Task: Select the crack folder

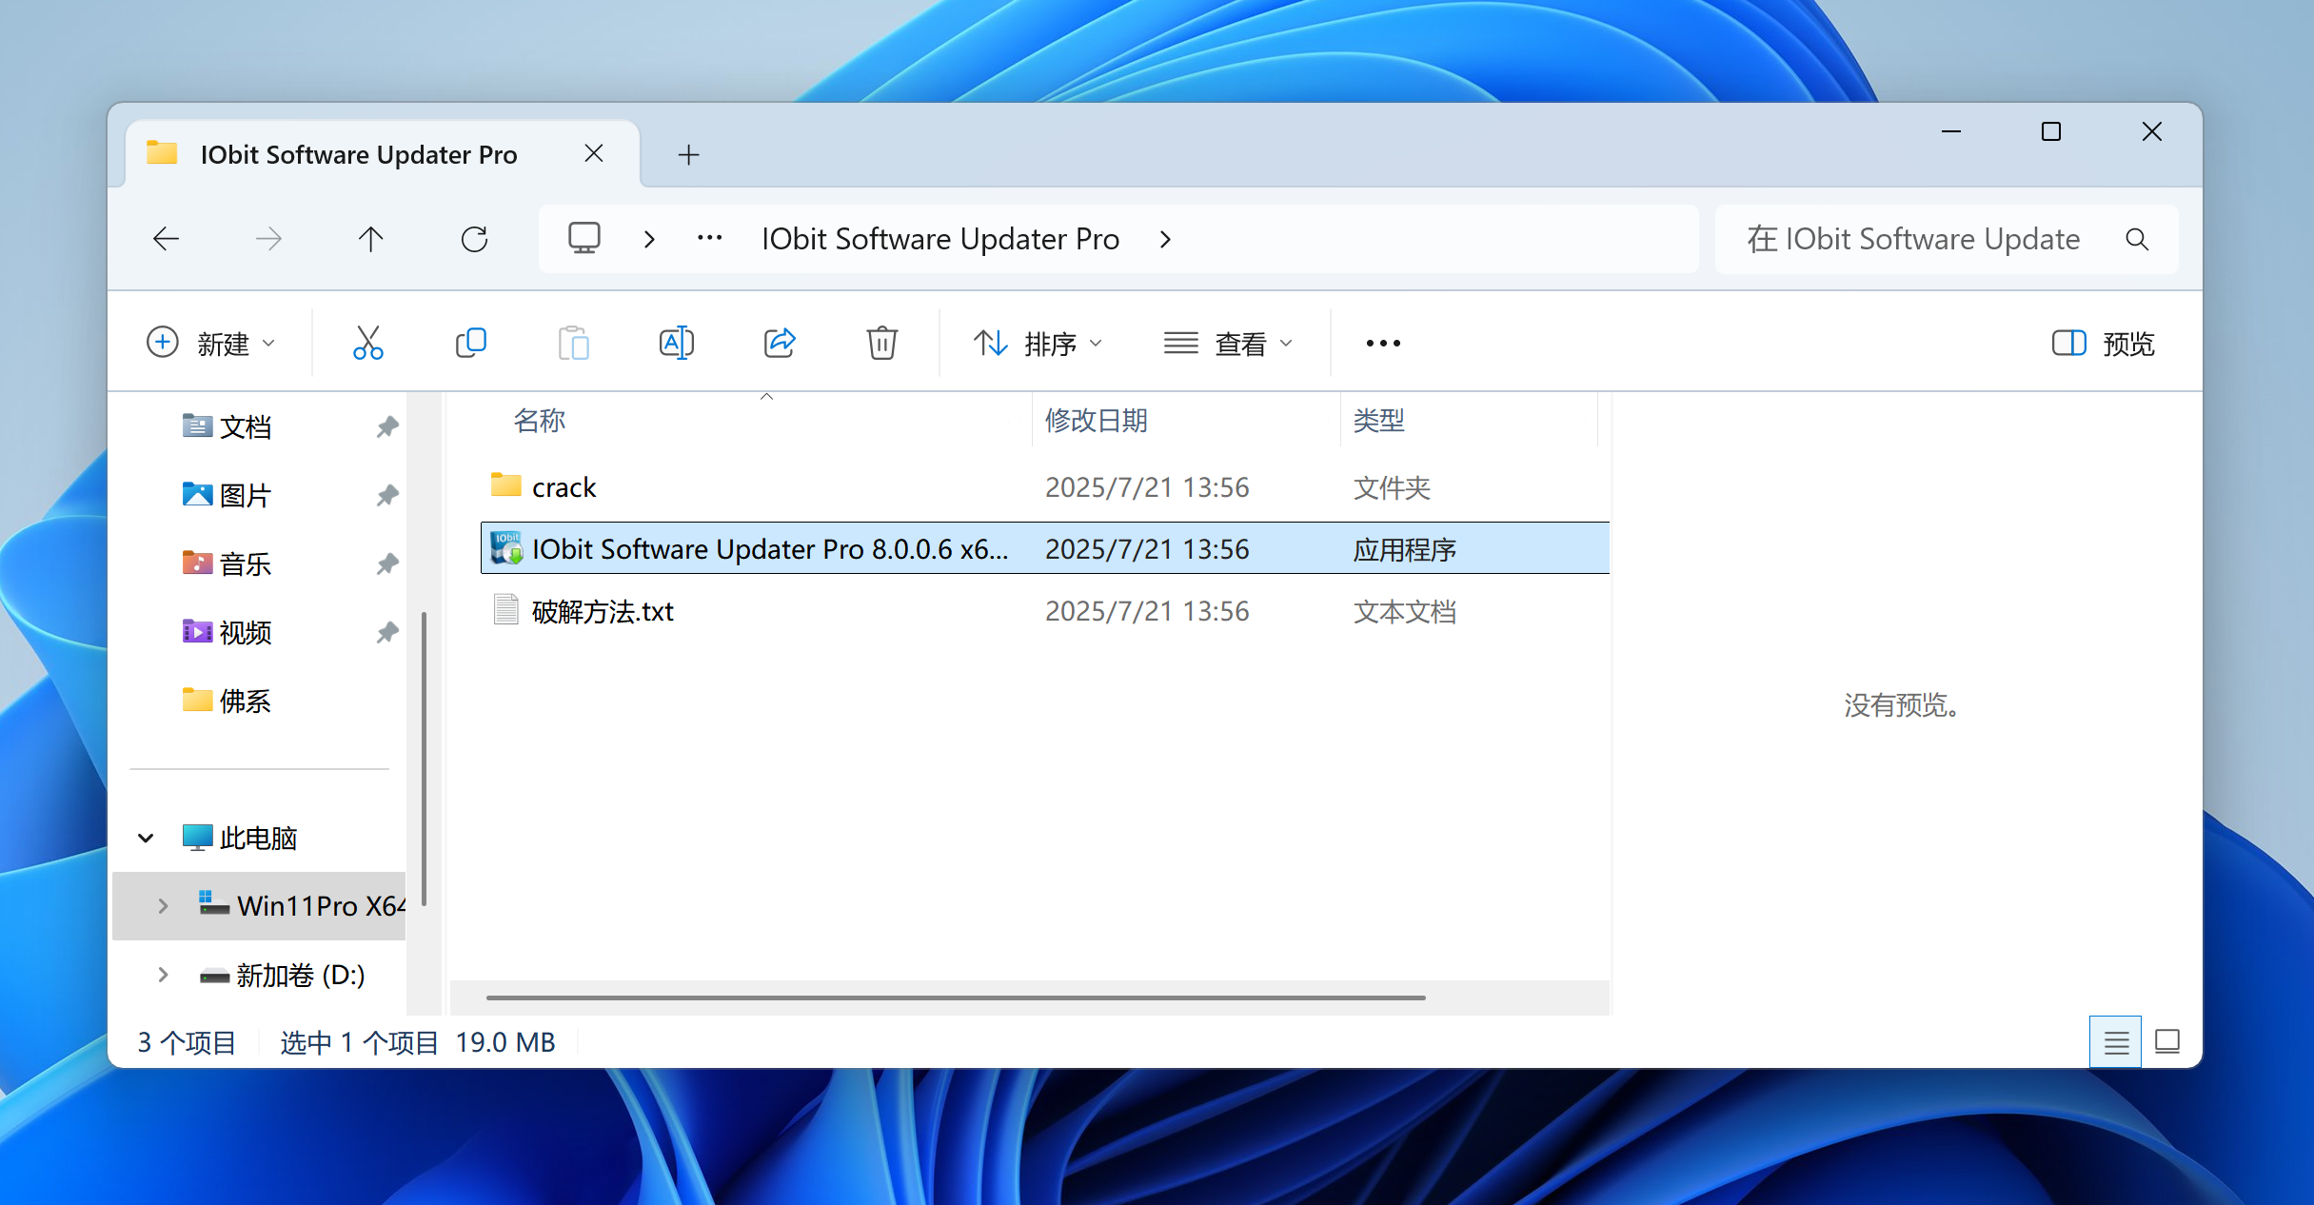Action: pyautogui.click(x=564, y=487)
